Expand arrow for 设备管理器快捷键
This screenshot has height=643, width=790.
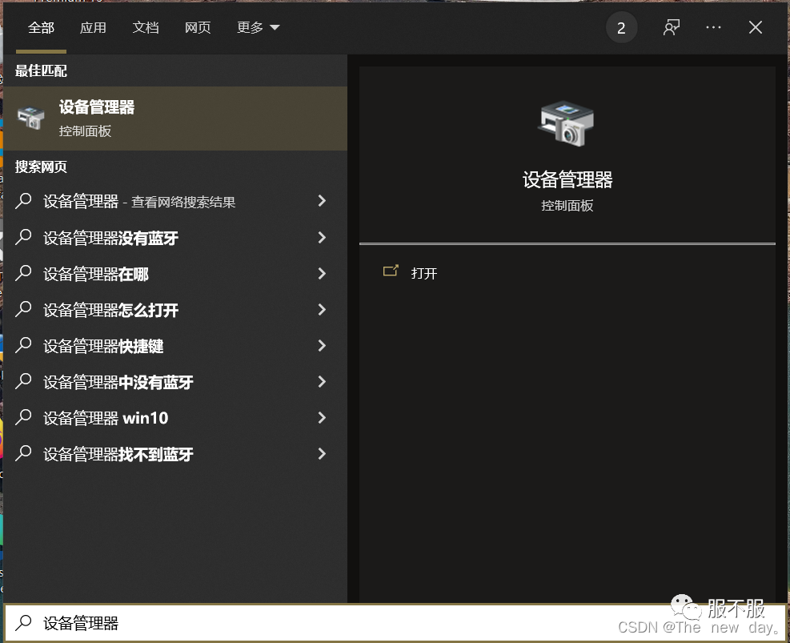(x=322, y=346)
